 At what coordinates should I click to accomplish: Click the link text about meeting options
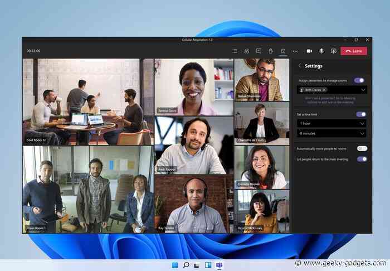(330, 100)
